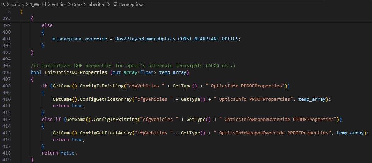Open the Core folder breadcrumb
Image resolution: width=372 pixels, height=163 pixels.
77,5
